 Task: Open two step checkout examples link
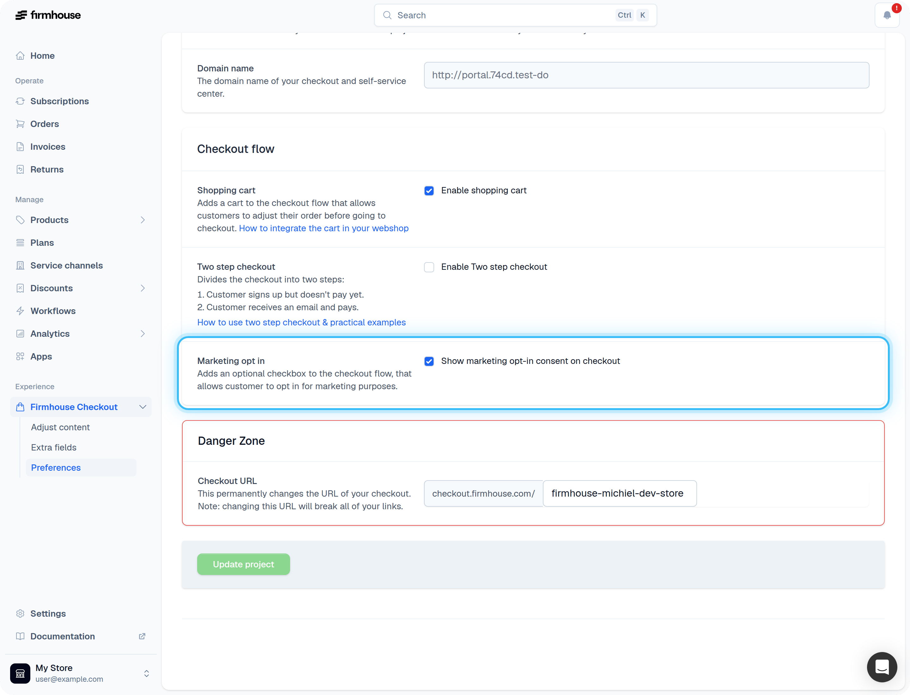[x=301, y=322]
